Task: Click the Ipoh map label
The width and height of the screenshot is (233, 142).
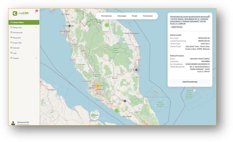Action: [83, 51]
